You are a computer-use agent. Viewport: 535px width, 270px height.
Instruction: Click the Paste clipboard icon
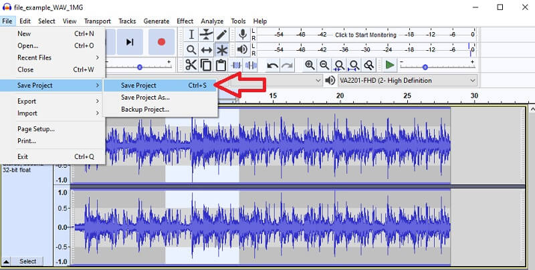pos(220,65)
